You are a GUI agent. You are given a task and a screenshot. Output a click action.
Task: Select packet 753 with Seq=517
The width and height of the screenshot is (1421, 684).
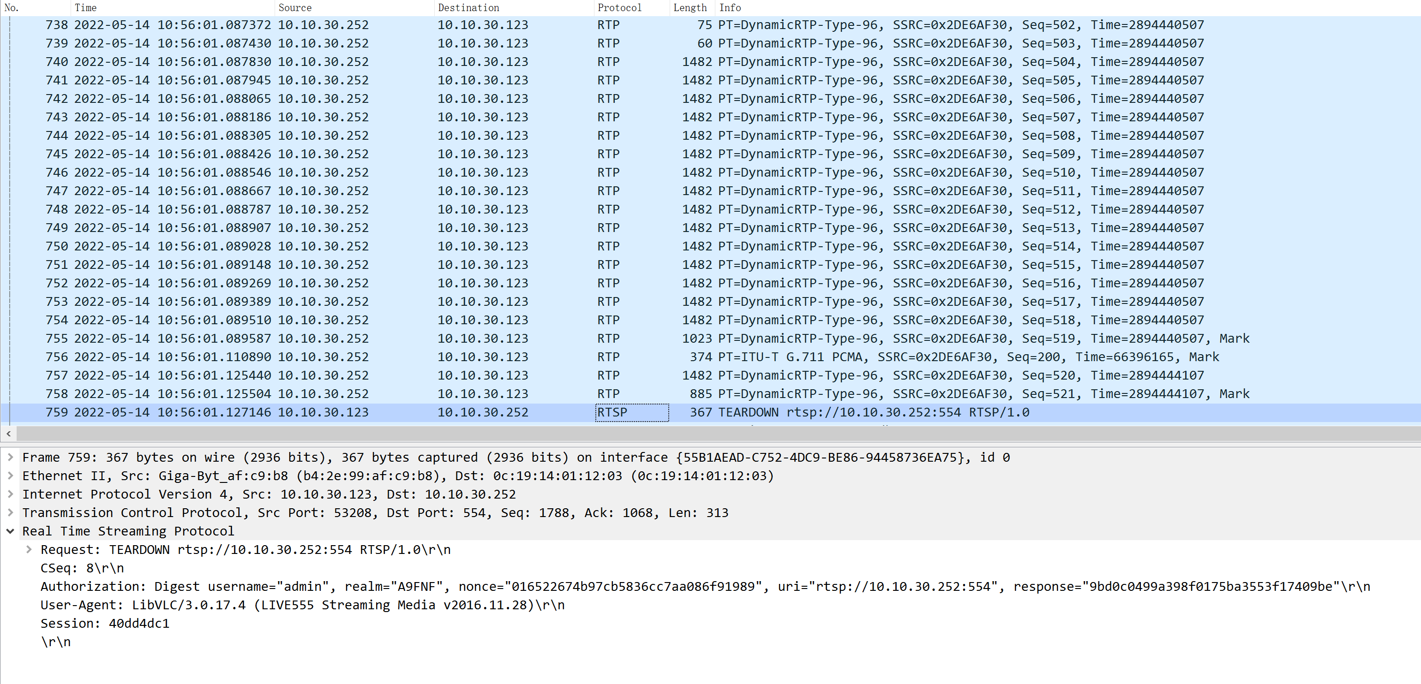point(711,302)
